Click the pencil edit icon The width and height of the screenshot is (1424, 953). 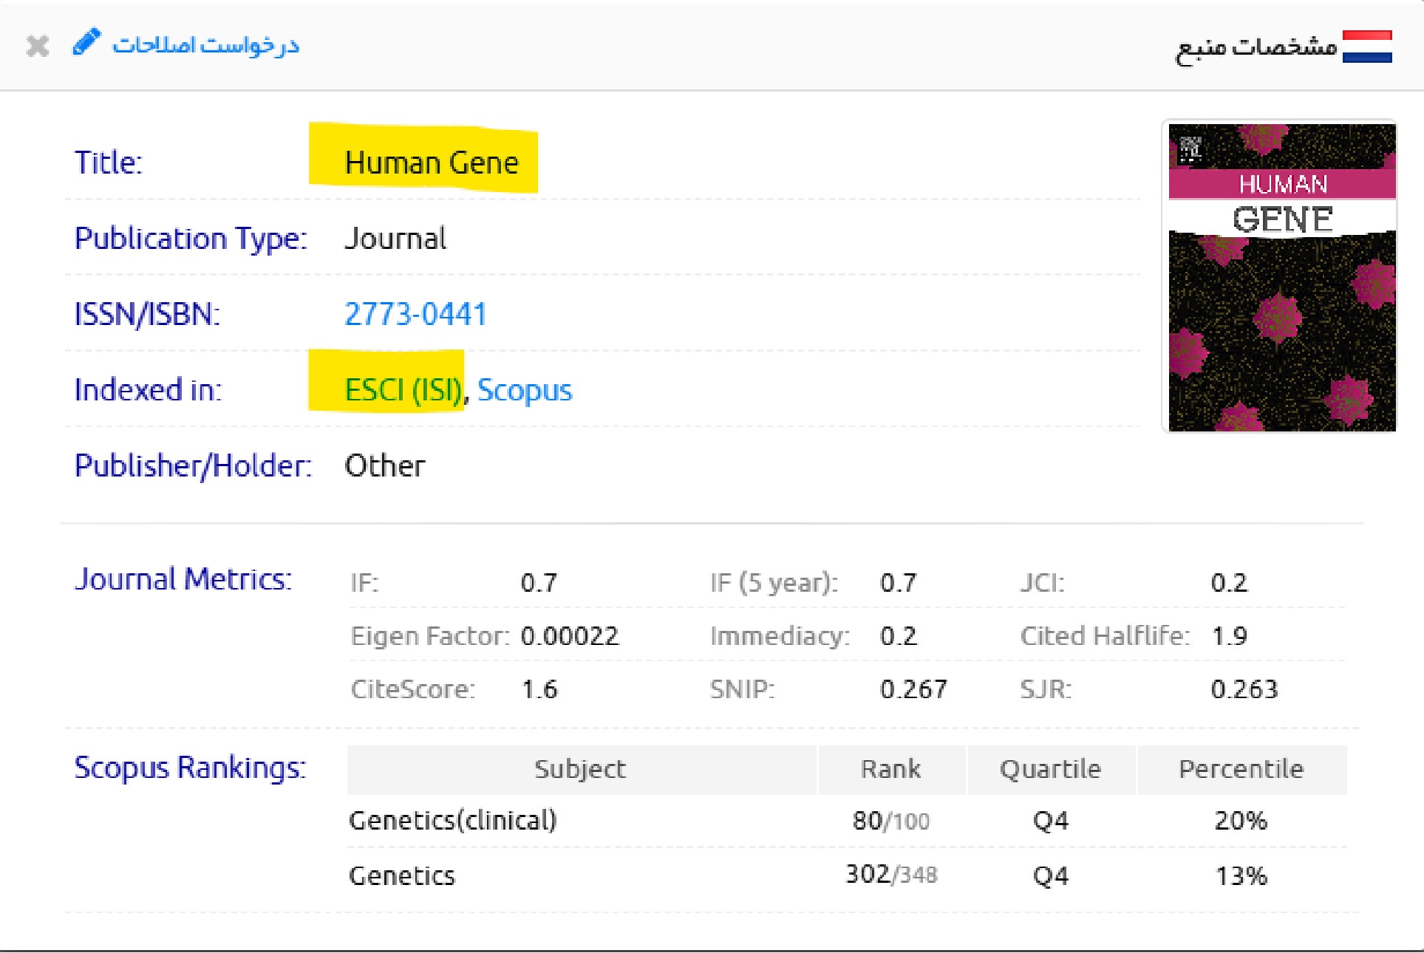86,43
